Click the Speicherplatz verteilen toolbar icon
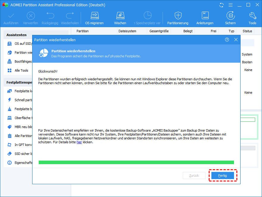The image size is (262, 197). pos(148,16)
